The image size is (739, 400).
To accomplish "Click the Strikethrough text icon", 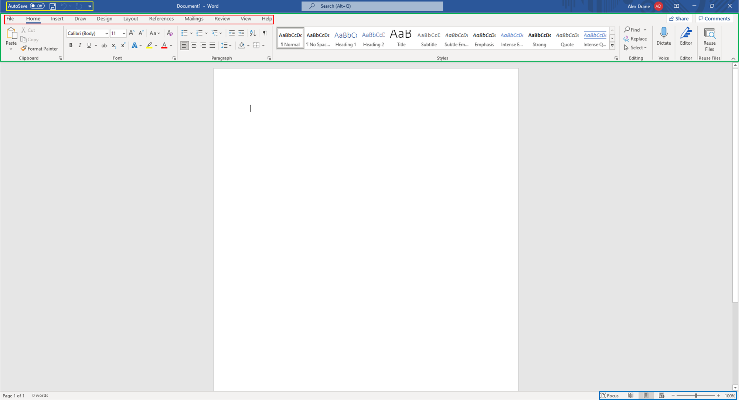I will click(104, 45).
